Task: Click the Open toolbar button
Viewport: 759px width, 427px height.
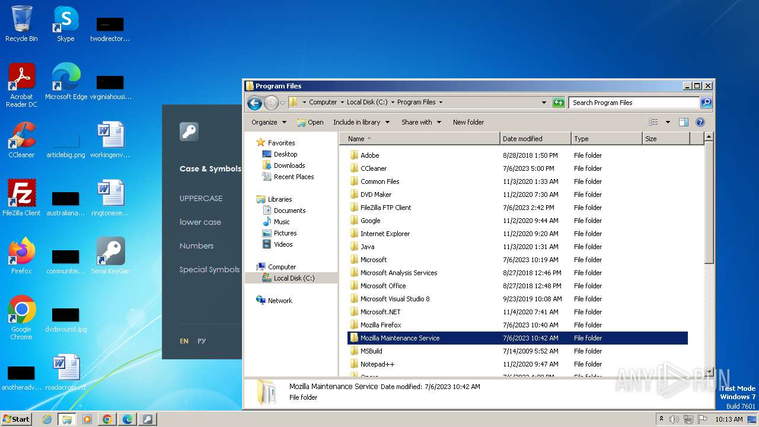Action: (x=310, y=122)
